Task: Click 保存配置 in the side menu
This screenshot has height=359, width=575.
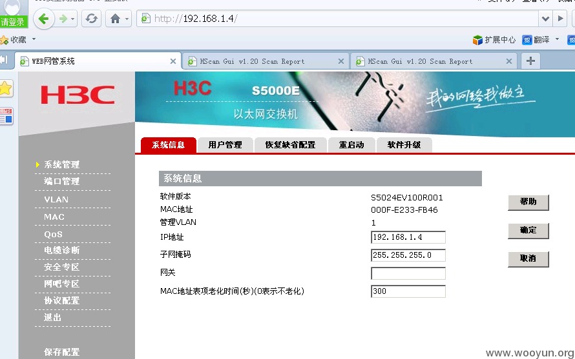Action: [x=61, y=352]
